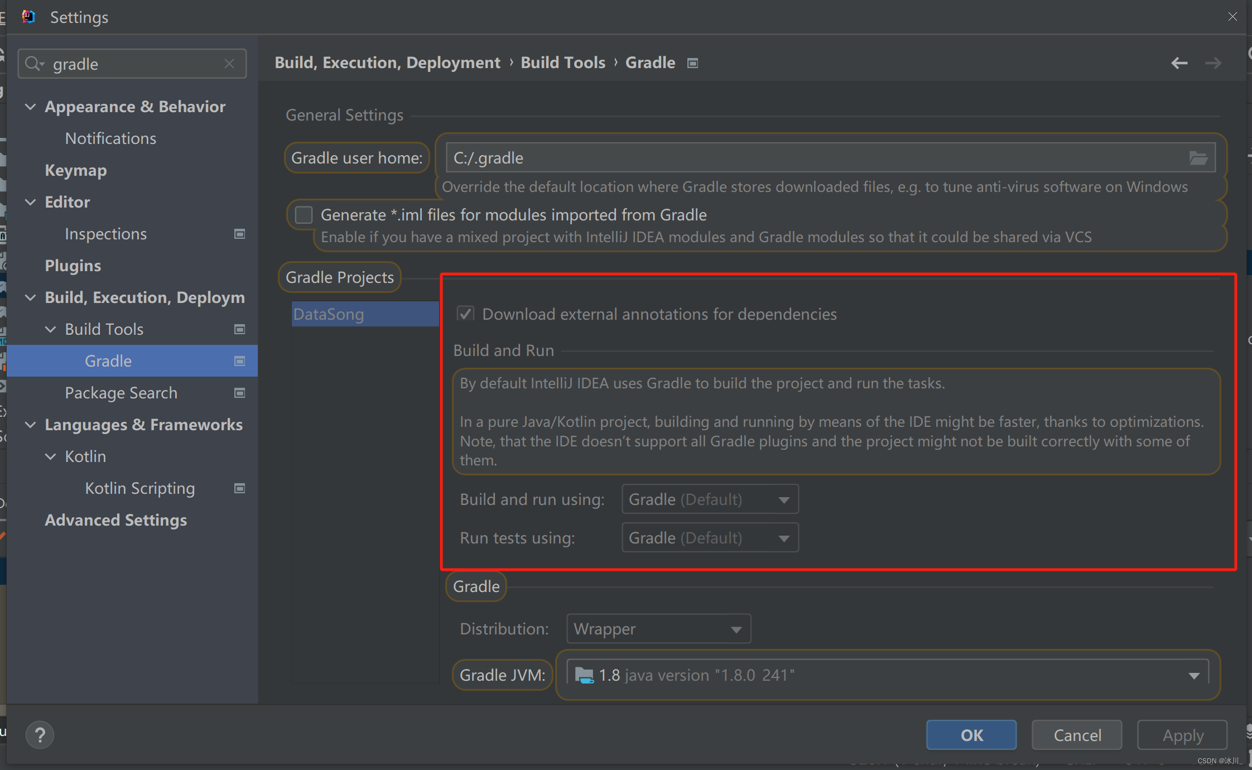The width and height of the screenshot is (1252, 770).
Task: Click the project-level icon beside Inspections
Action: pos(240,234)
